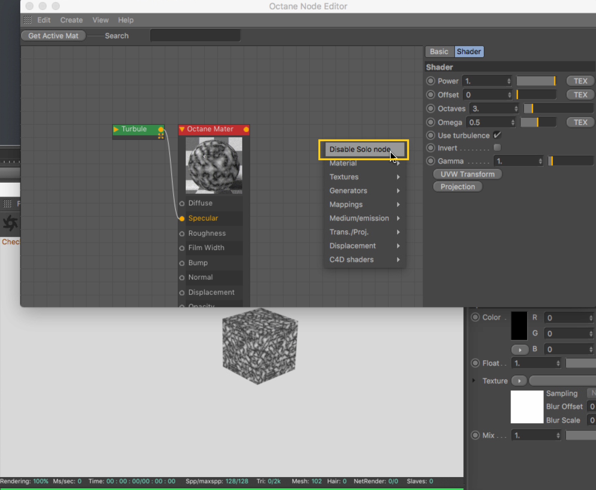Click the TEX button for Power
Viewport: 596px width, 490px height.
point(581,81)
